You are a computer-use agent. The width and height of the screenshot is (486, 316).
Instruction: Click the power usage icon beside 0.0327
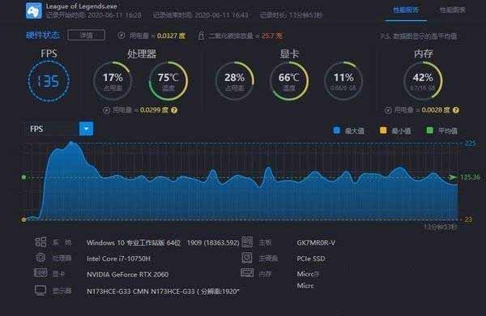[122, 36]
